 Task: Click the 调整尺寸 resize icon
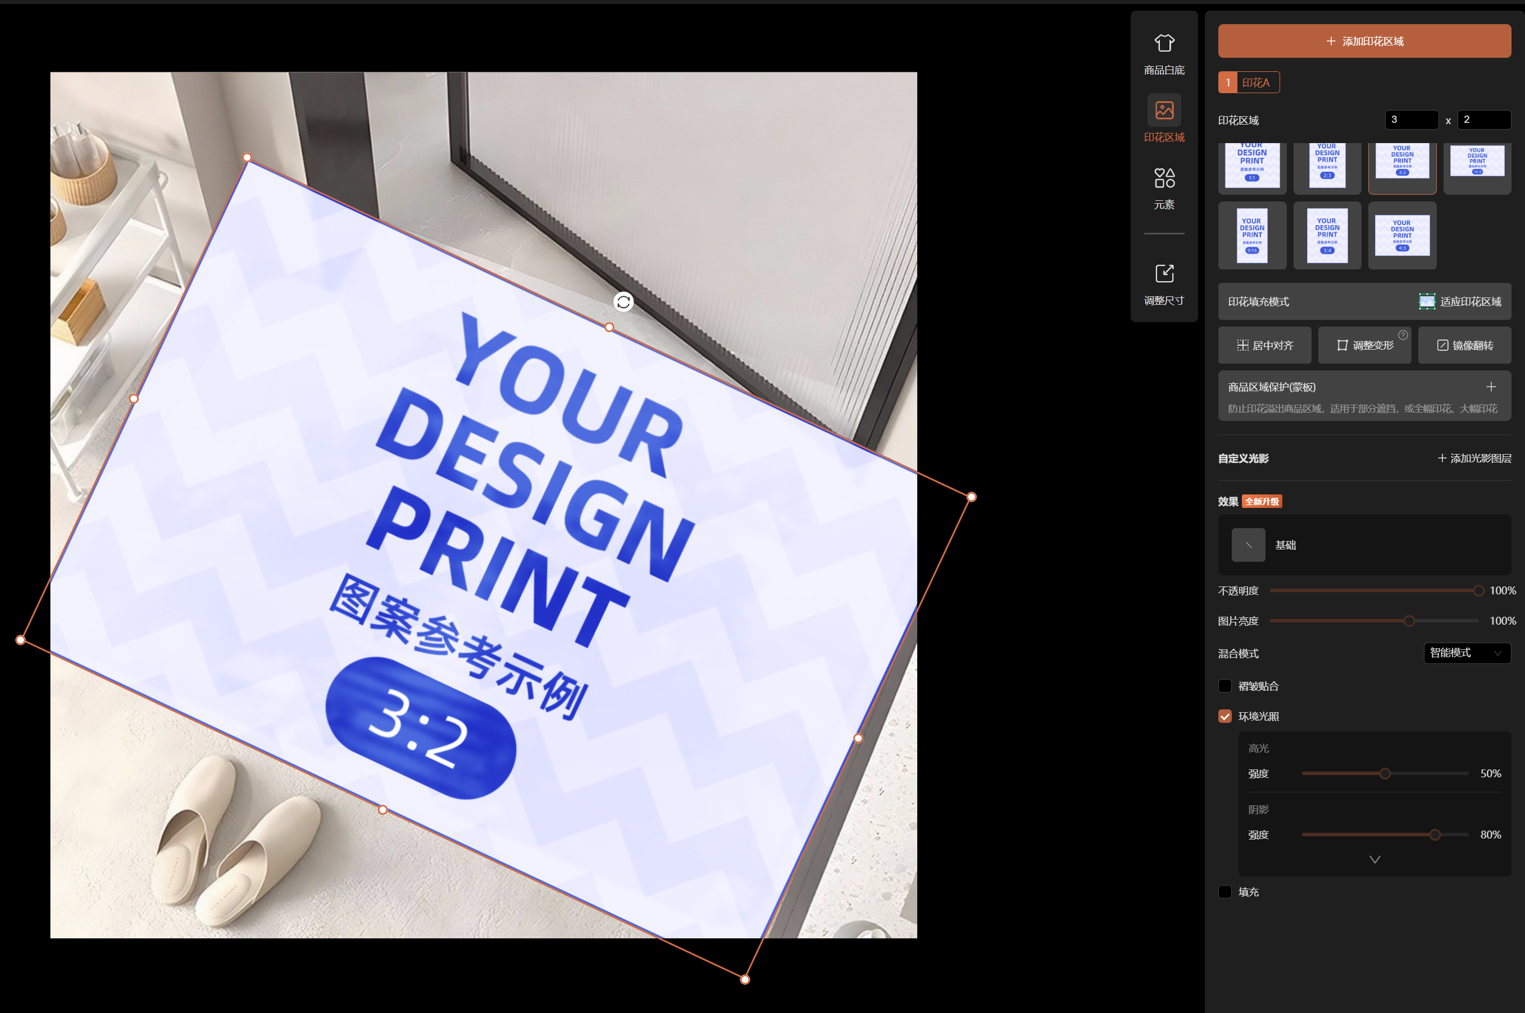1164,273
